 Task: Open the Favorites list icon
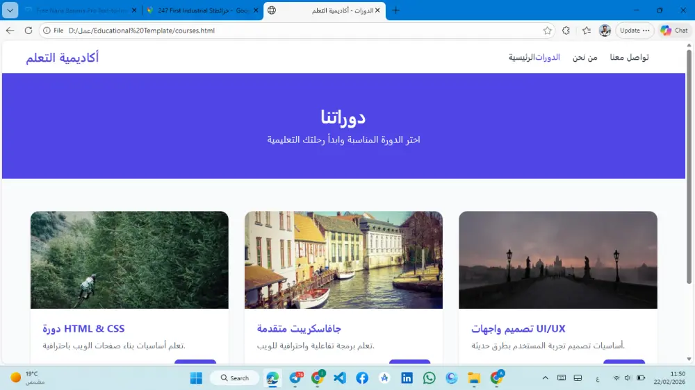(587, 31)
